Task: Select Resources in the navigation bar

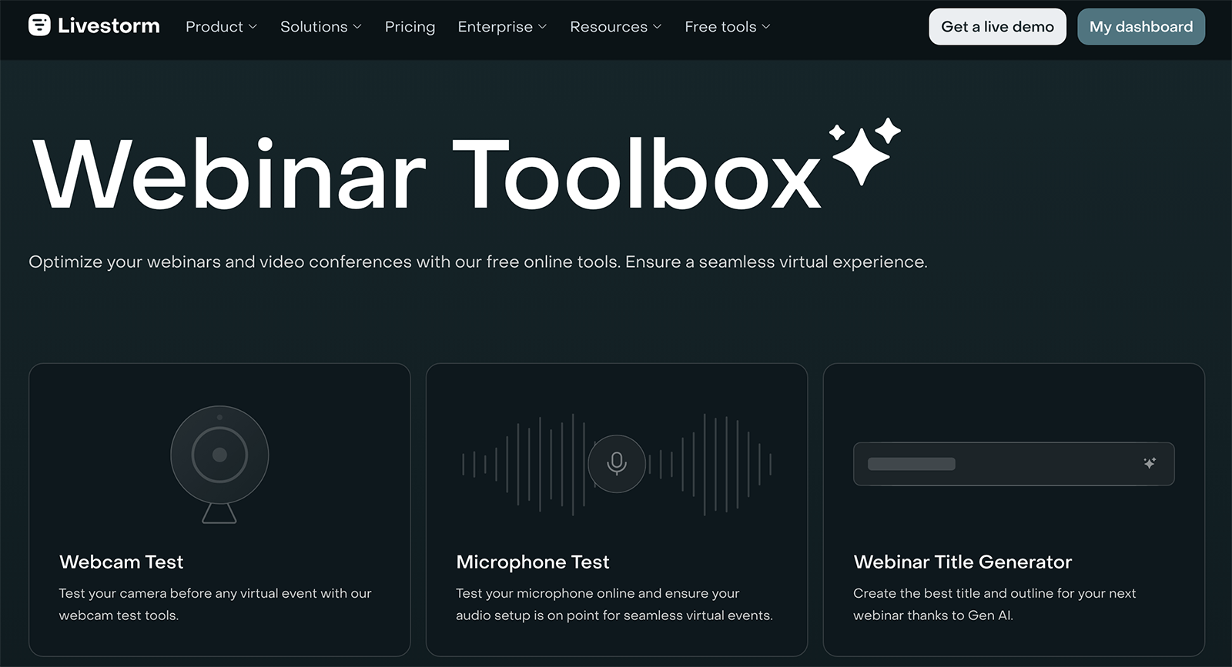Action: [608, 27]
